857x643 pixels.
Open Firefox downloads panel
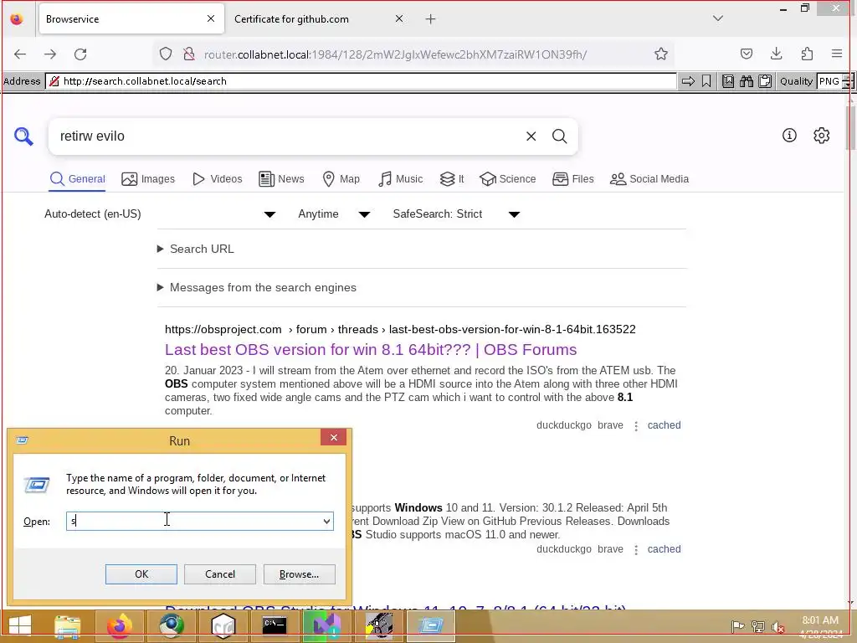[776, 54]
